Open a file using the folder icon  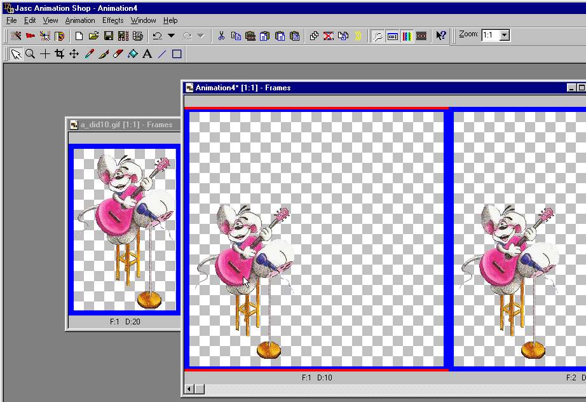coord(93,36)
